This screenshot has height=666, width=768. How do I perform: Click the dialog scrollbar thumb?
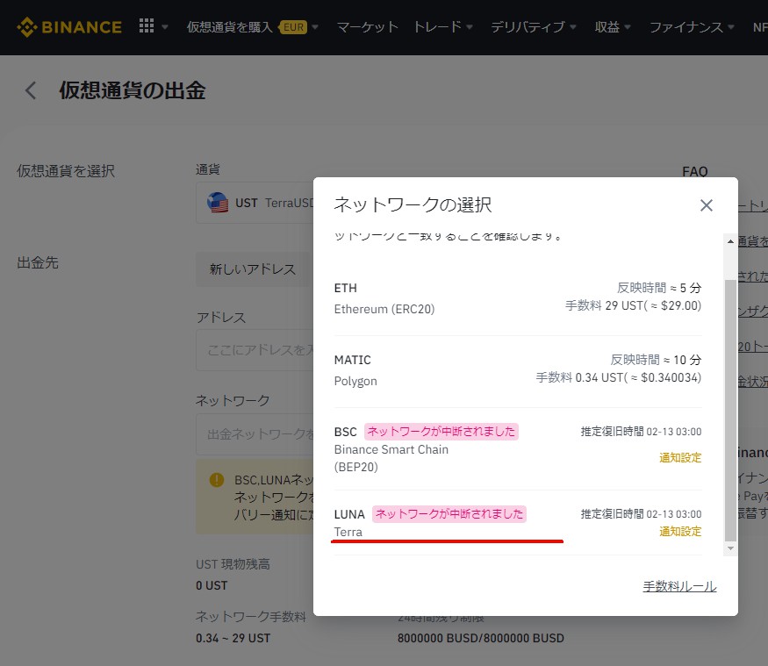pos(730,411)
